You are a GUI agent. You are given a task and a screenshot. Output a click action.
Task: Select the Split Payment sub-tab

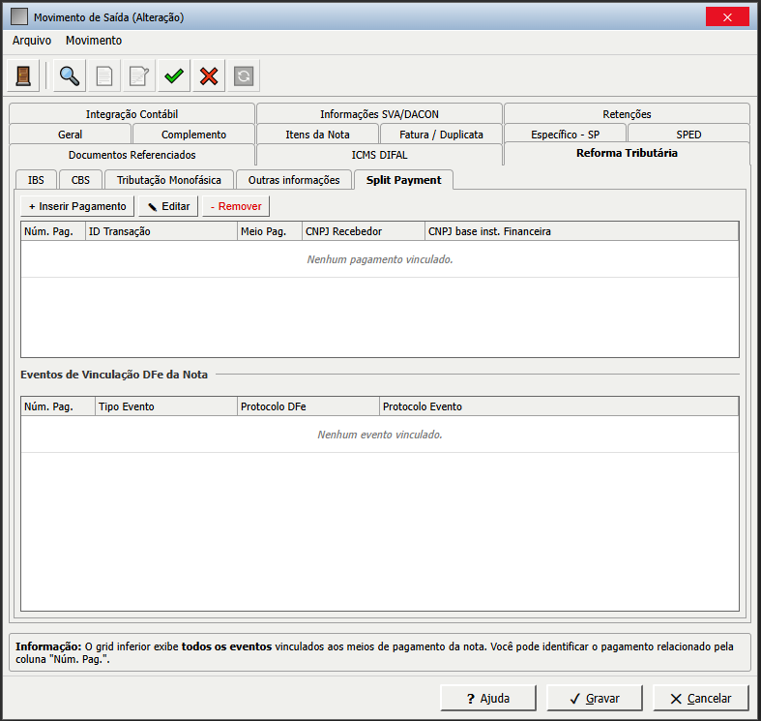pos(404,180)
